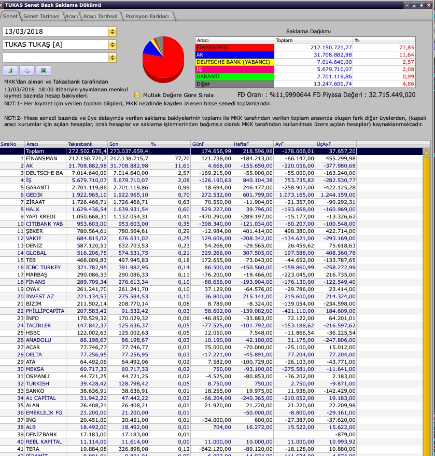Image resolution: width=435 pixels, height=456 pixels.
Task: Select the FİNANSMAN row in the table
Action: click(x=211, y=159)
